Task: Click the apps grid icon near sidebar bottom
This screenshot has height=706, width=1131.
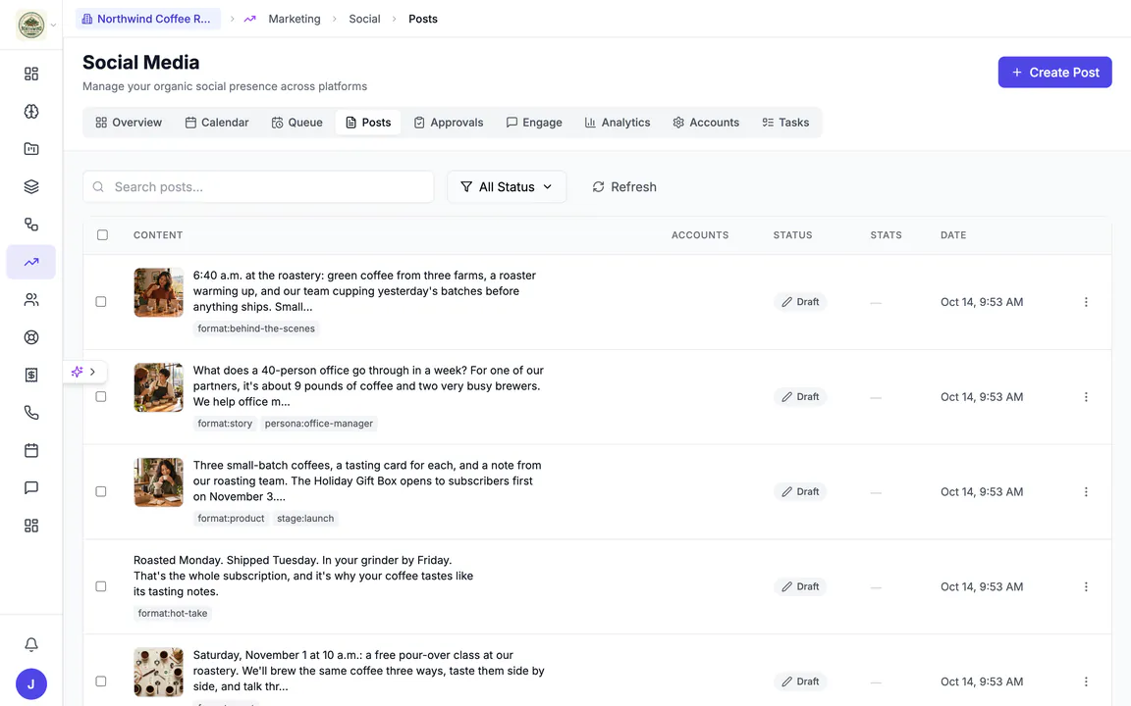Action: (31, 526)
